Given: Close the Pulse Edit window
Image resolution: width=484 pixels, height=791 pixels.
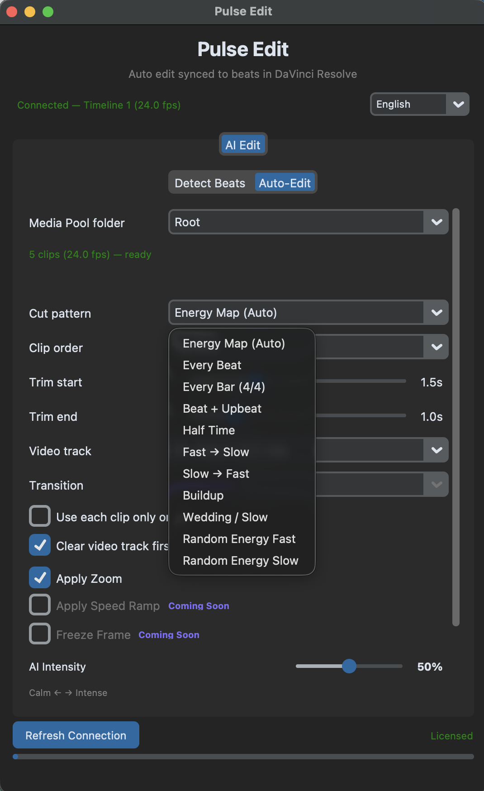Looking at the screenshot, I should point(12,12).
